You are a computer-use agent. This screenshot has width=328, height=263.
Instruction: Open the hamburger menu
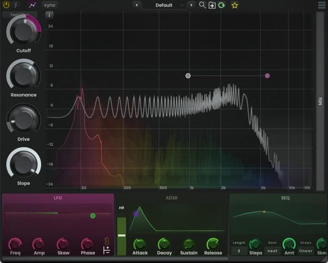pos(322,5)
